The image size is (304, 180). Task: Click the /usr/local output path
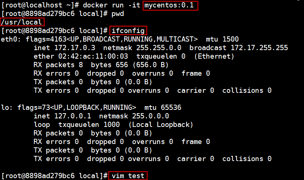coord(22,22)
